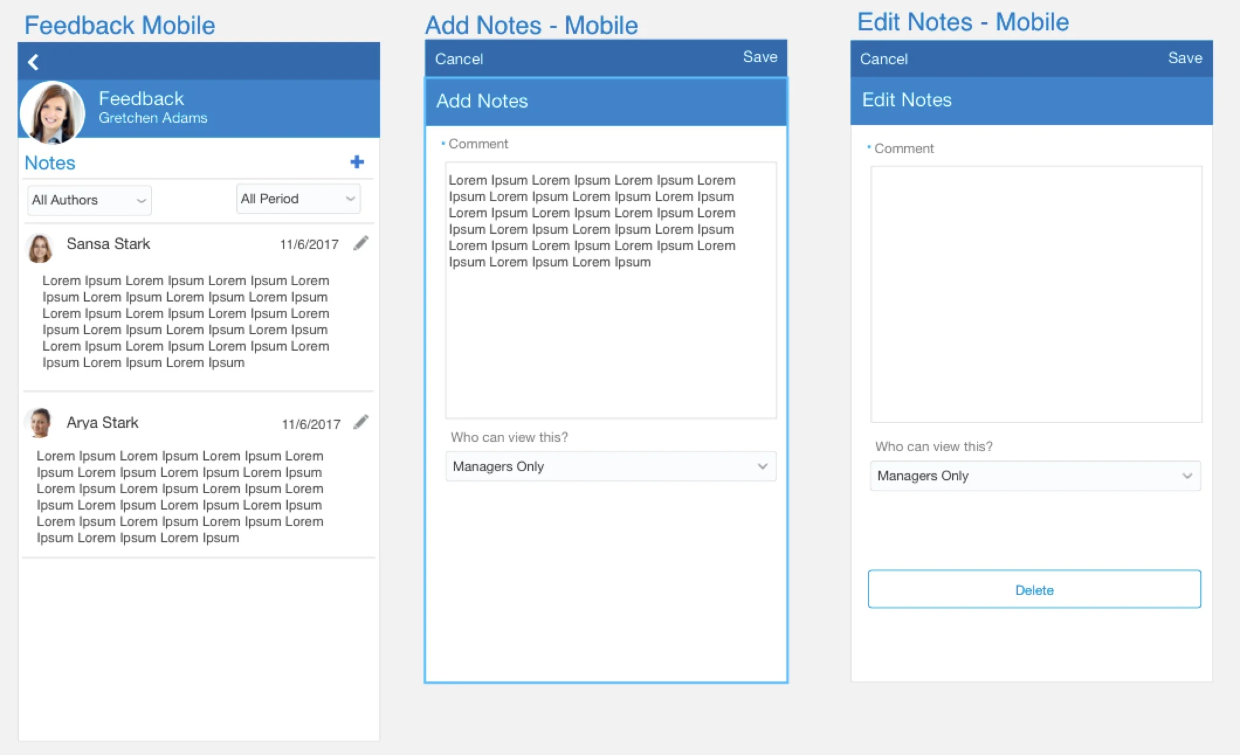
Task: Open Managers Only dropdown in Add Notes
Action: (x=611, y=466)
